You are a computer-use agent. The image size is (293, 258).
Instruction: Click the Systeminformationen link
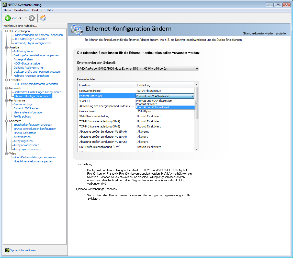point(23,250)
